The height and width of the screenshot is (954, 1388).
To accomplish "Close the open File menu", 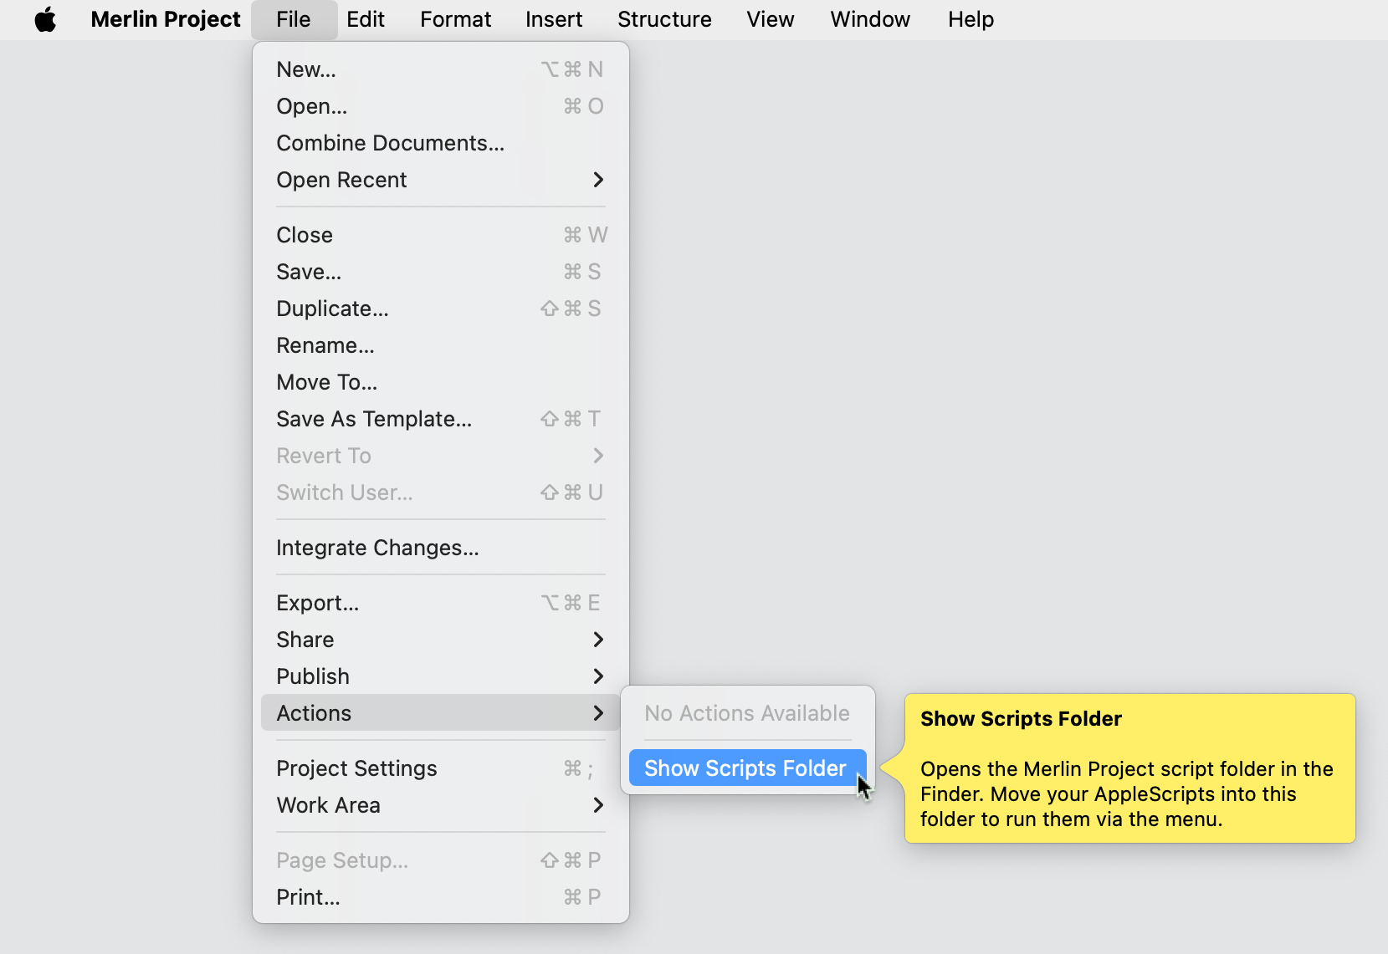I will pyautogui.click(x=294, y=19).
